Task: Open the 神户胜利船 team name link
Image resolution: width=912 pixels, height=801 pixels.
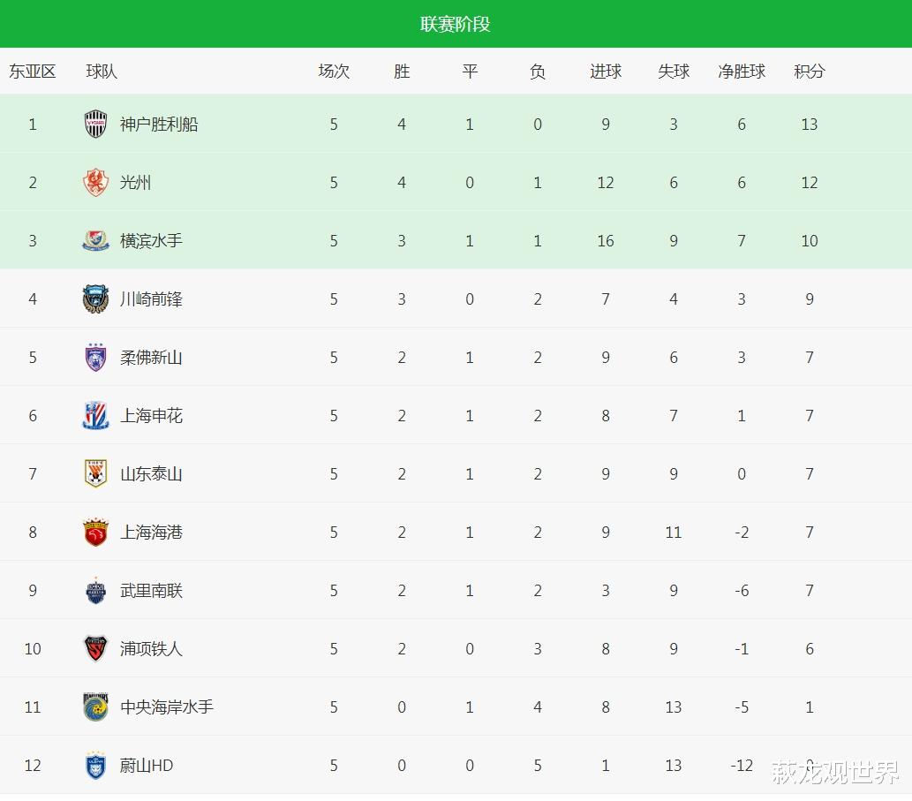Action: (x=159, y=125)
